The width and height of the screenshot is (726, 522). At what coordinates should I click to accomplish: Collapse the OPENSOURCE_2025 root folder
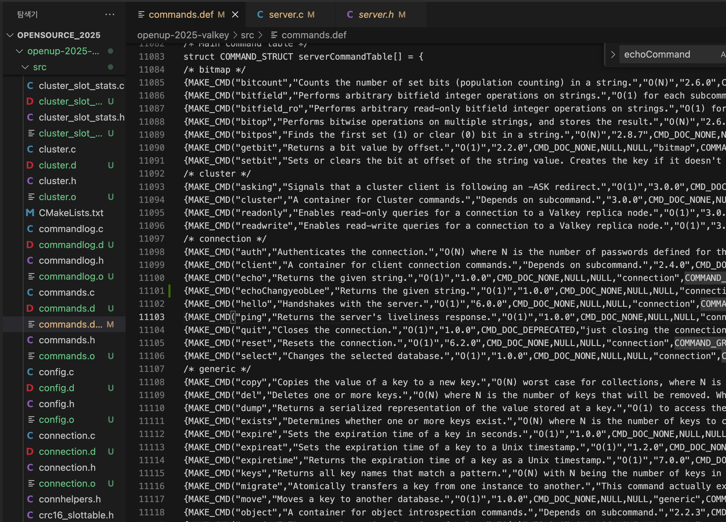(10, 35)
